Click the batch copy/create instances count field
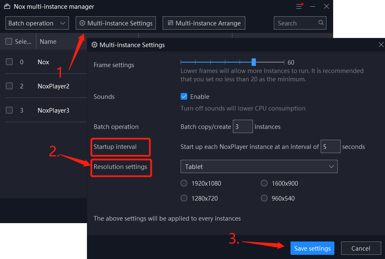The width and height of the screenshot is (385, 259). (x=242, y=126)
